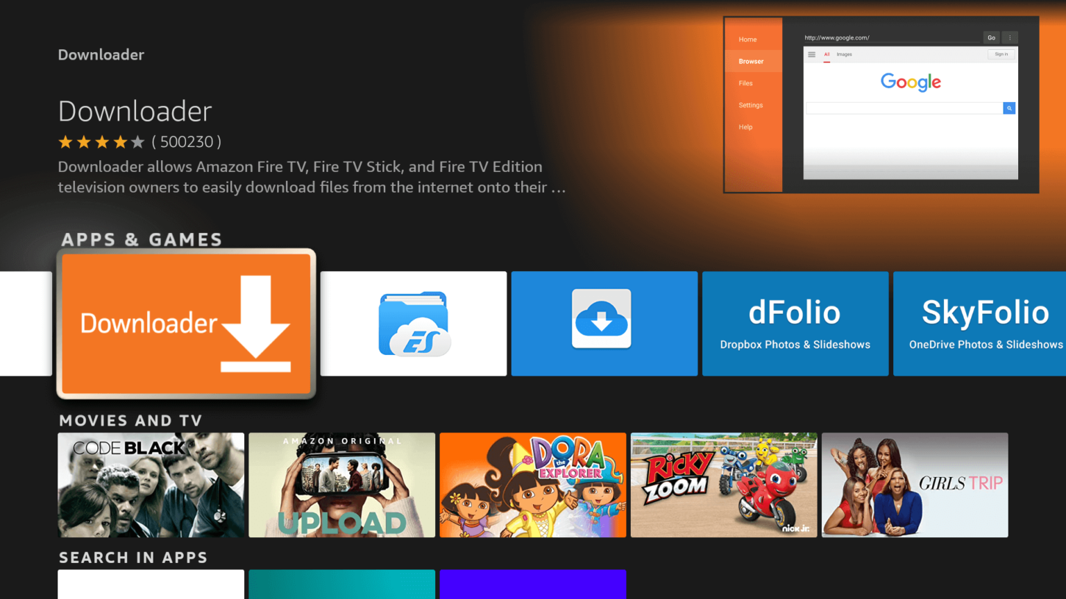Click the large Downloader title text
This screenshot has height=599, width=1066.
tap(135, 111)
